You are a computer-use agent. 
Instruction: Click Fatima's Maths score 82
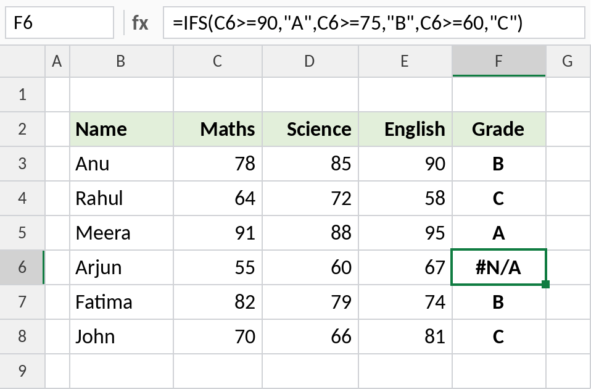[218, 302]
